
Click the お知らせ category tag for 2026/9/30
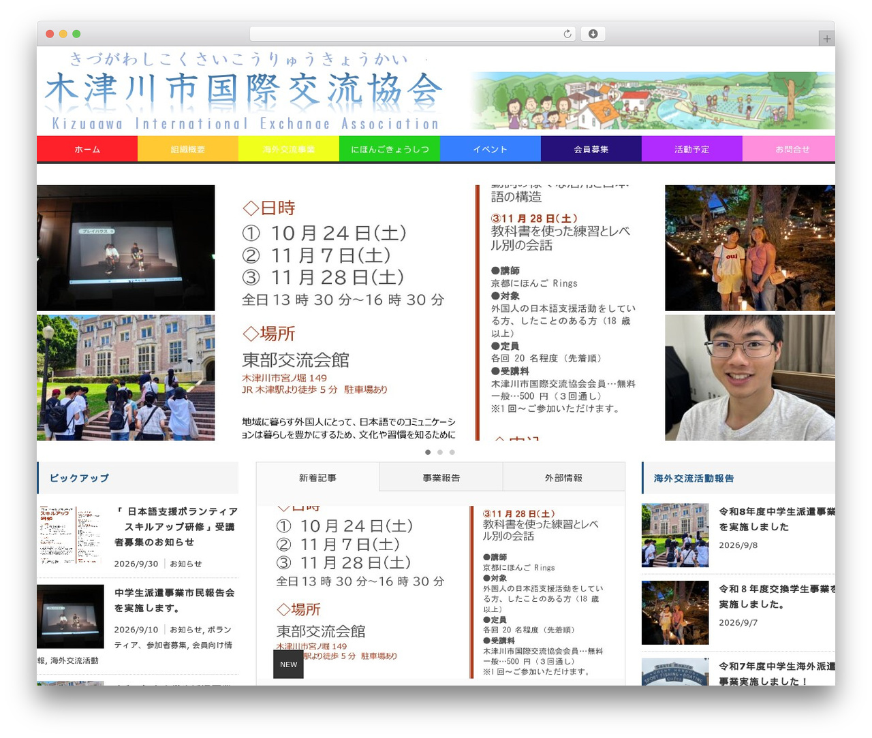coord(185,564)
